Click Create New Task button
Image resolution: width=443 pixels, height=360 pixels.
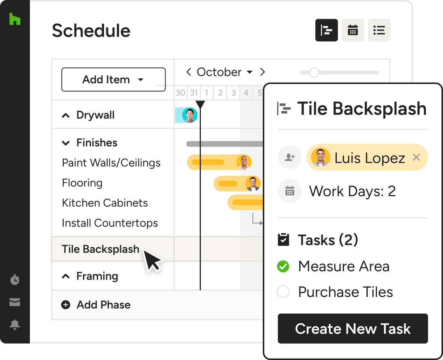[x=353, y=328]
